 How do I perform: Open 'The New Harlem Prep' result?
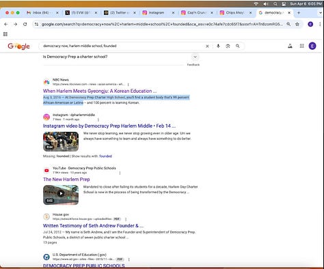[x=66, y=180]
